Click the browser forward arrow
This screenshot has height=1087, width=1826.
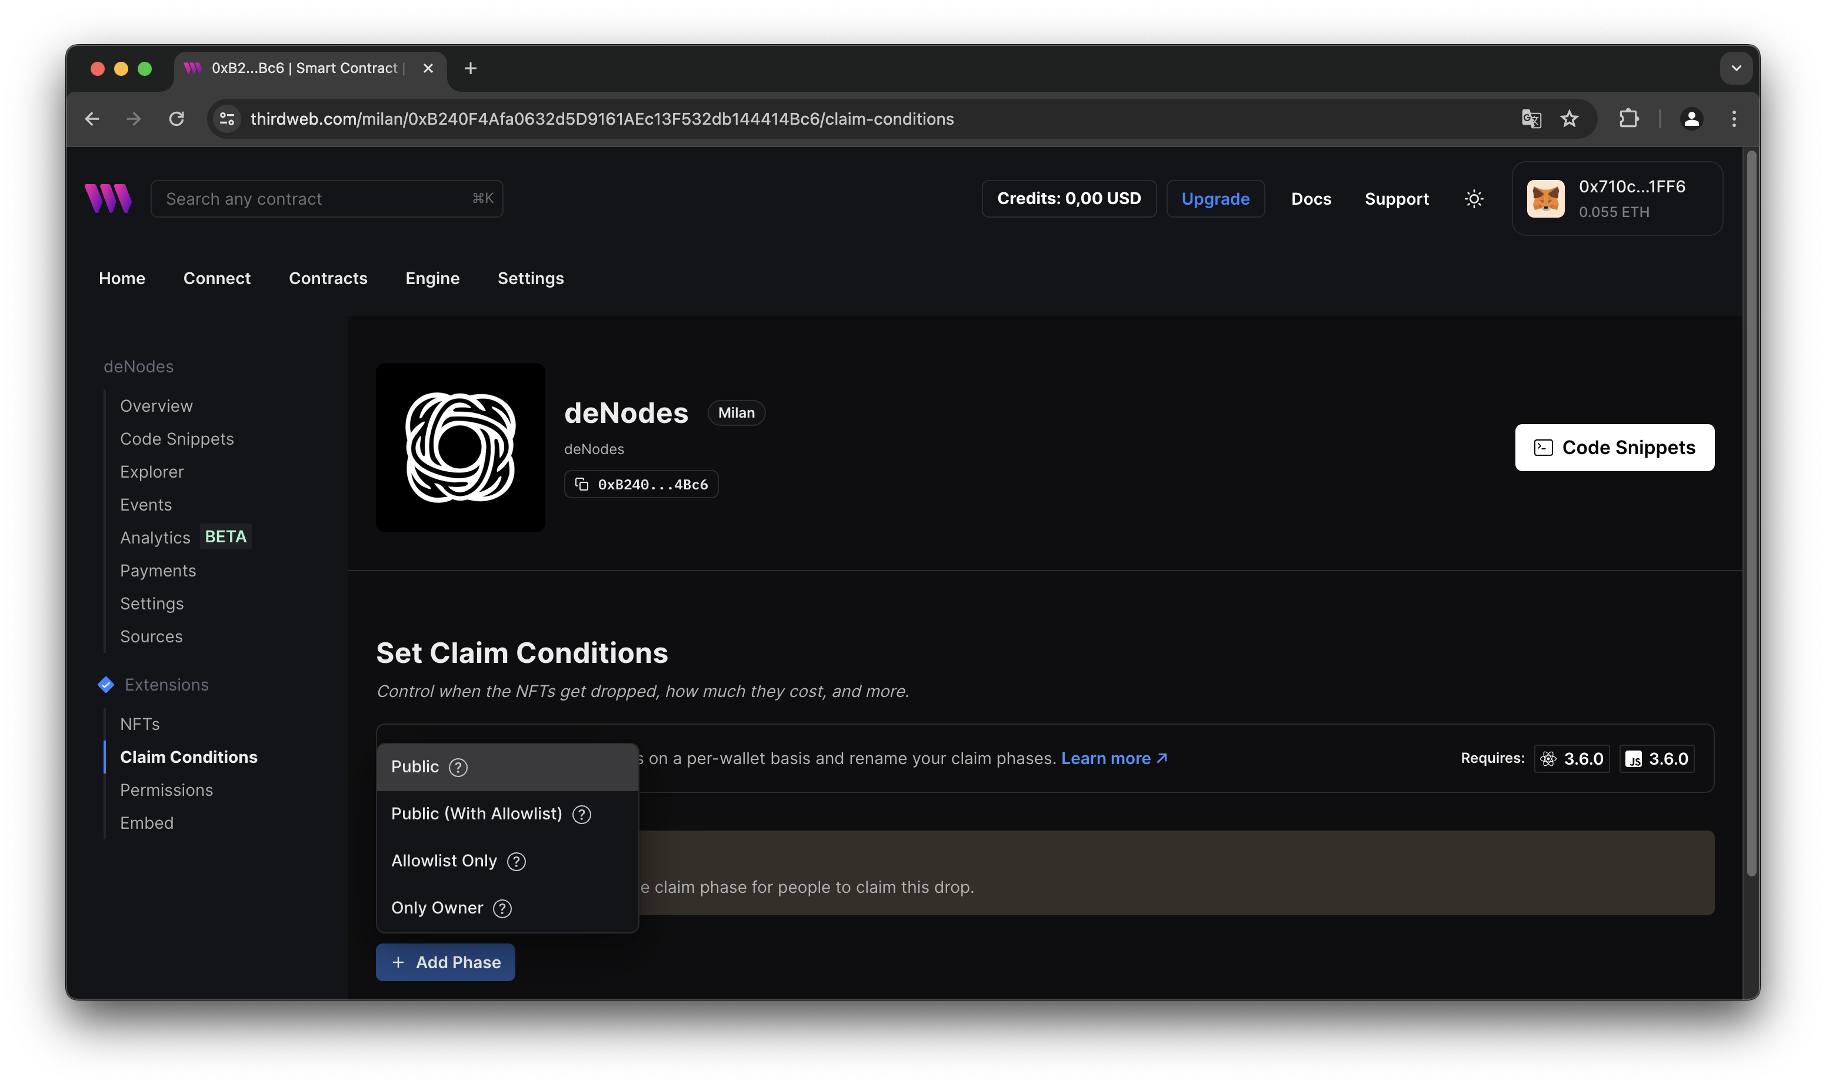pyautogui.click(x=134, y=119)
